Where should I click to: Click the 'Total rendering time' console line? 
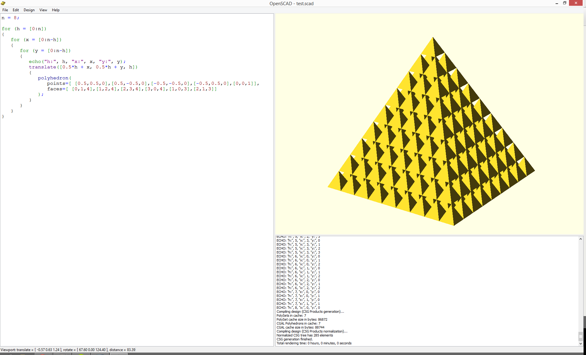click(314, 343)
